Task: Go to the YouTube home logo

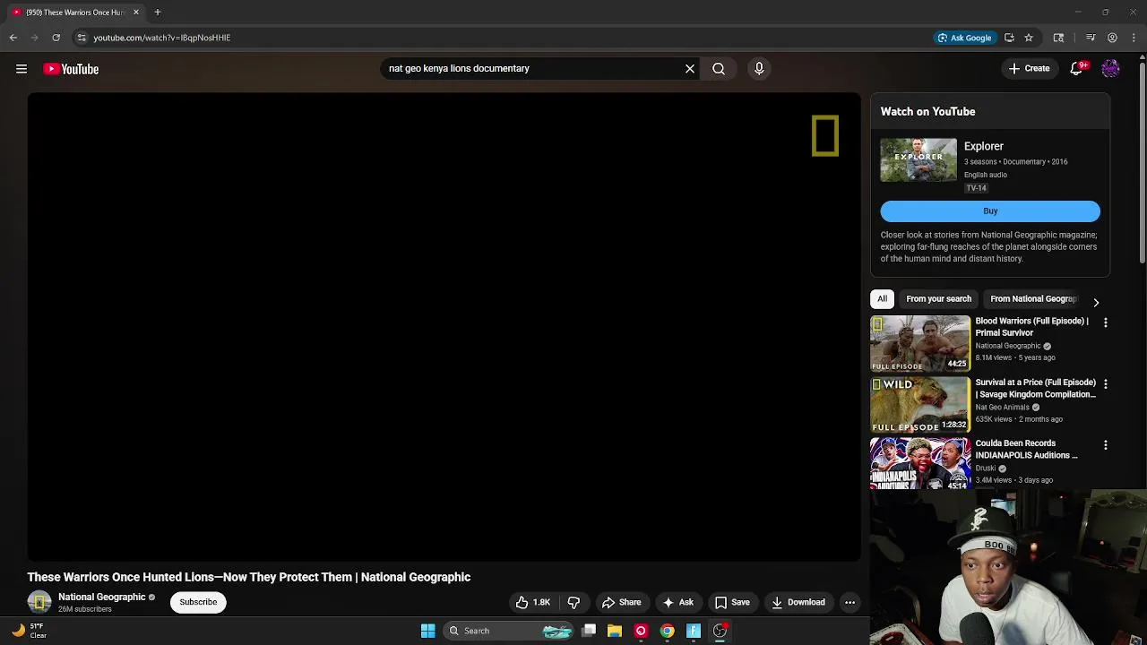Action: 71,69
